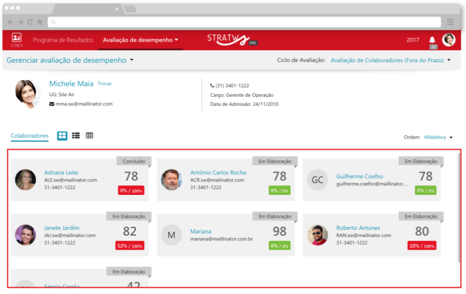The height and width of the screenshot is (294, 466).
Task: Click the collaborators list scrollbar
Action: (459, 208)
